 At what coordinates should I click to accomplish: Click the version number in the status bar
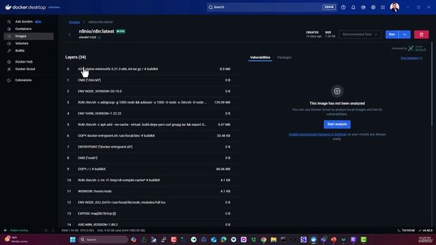[x=427, y=230]
